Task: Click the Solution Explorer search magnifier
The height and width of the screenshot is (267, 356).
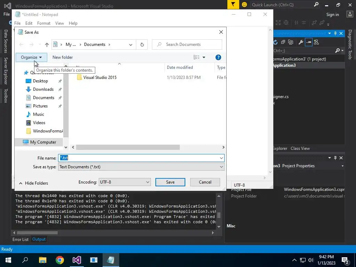Action: click(338, 51)
